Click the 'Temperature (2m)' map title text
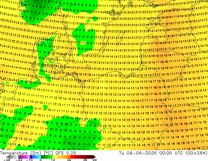208x161 pixels. (21, 153)
